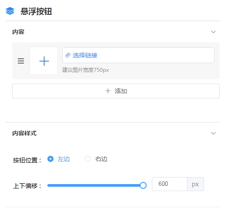Click the 内容 section header title
Viewport: 228px width, 215px height.
click(18, 32)
